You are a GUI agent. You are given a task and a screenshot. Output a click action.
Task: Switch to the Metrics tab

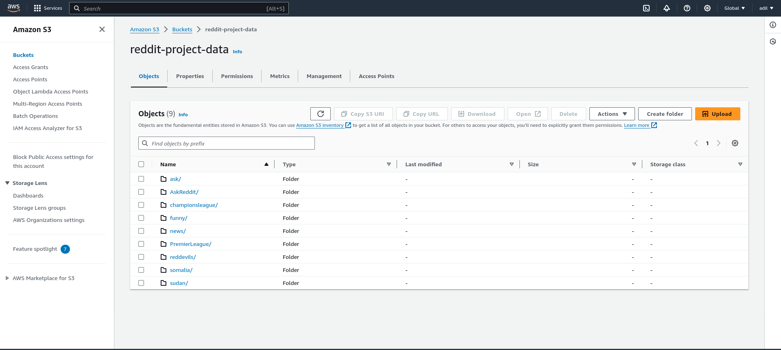(x=280, y=76)
